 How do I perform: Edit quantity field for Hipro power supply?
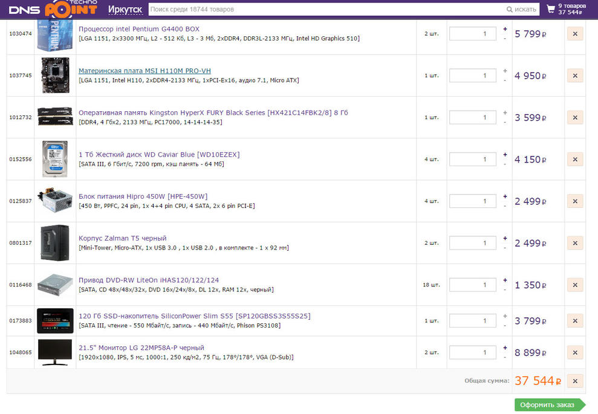pos(472,201)
